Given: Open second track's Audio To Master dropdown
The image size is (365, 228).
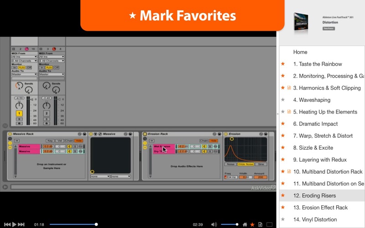Looking at the screenshot, I should pos(52,74).
